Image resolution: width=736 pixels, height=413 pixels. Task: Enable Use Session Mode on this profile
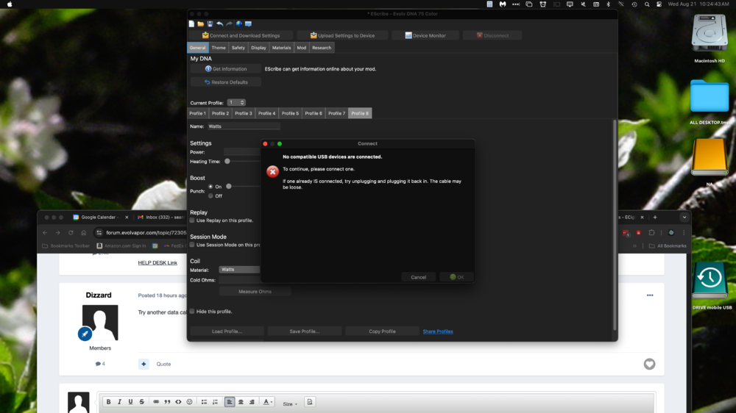pos(192,245)
